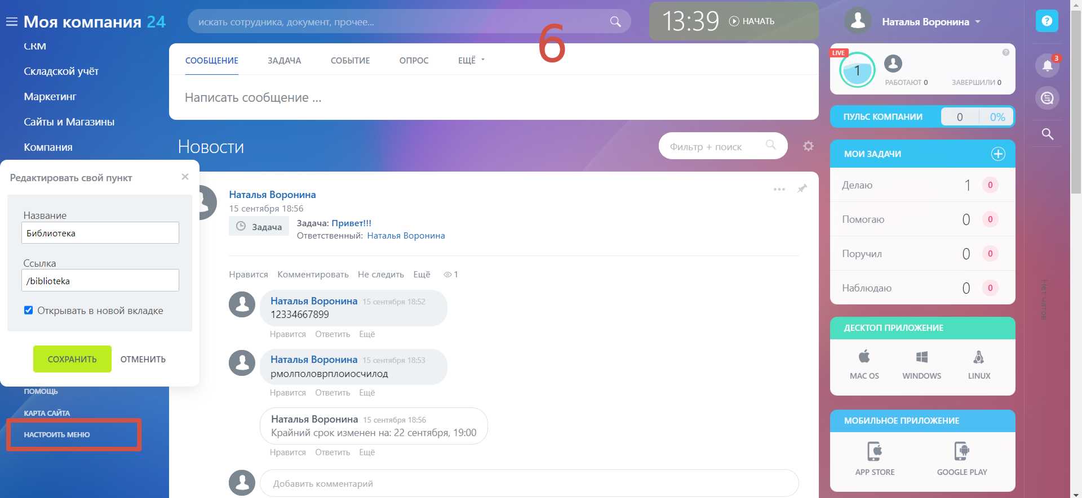The height and width of the screenshot is (498, 1082).
Task: Open news feed settings gear
Action: pyautogui.click(x=808, y=146)
